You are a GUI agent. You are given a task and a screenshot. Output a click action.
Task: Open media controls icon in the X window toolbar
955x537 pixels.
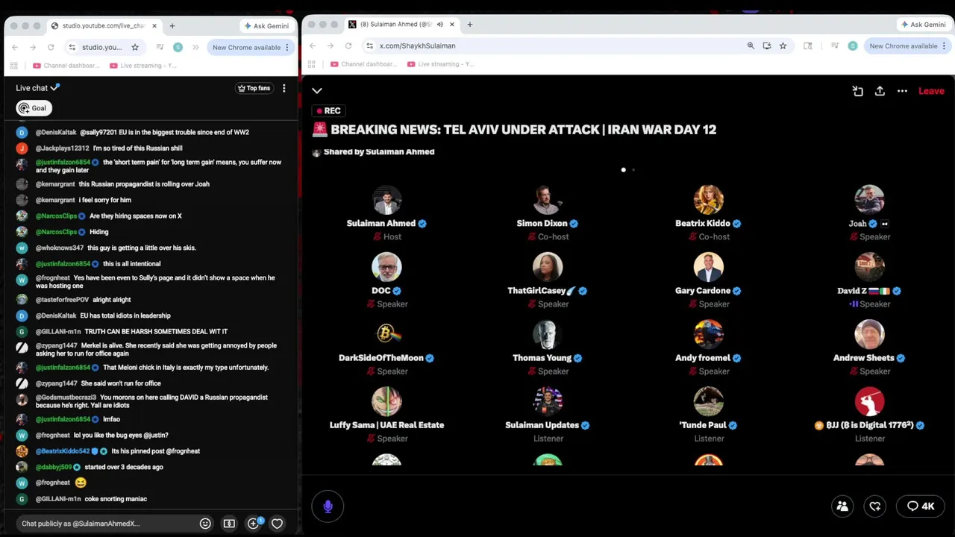coord(835,45)
